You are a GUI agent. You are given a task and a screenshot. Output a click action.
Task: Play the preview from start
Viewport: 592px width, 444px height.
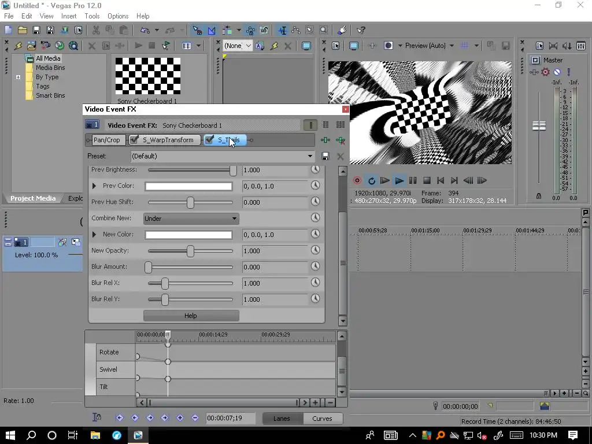(384, 180)
